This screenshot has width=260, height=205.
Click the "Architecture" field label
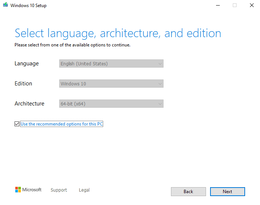click(29, 104)
